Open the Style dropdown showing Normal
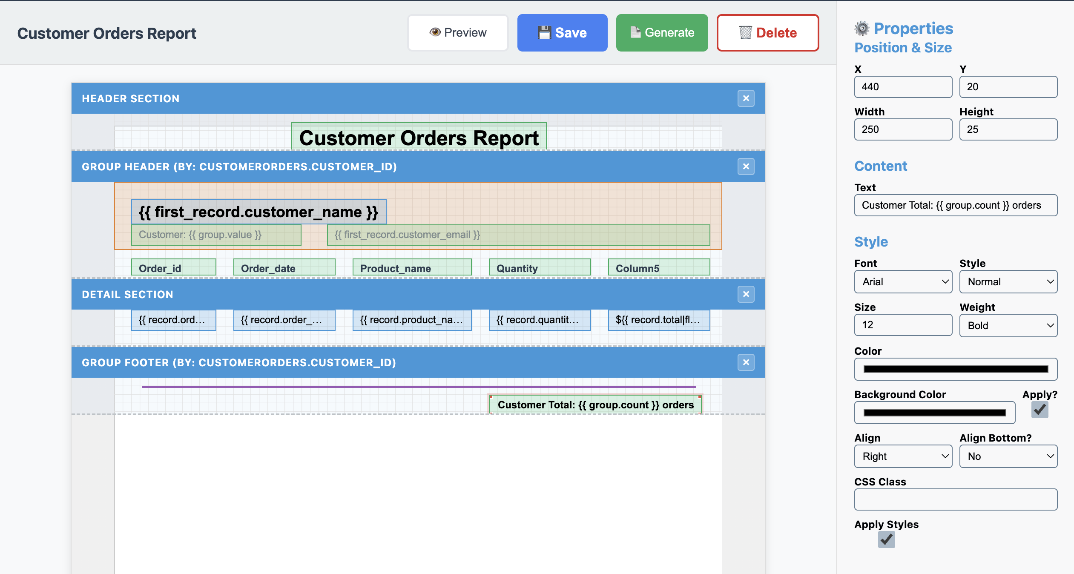This screenshot has width=1074, height=574. click(x=1008, y=281)
